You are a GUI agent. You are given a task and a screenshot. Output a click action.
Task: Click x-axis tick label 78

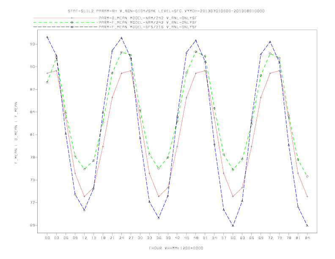[x=288, y=238]
